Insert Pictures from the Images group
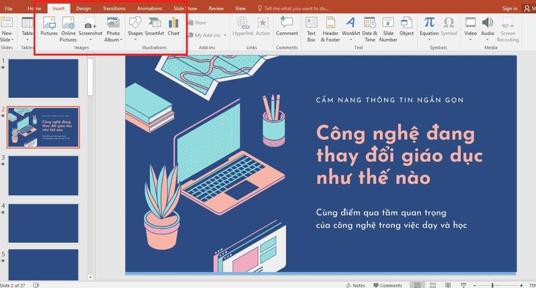This screenshot has width=536, height=288. click(x=49, y=27)
